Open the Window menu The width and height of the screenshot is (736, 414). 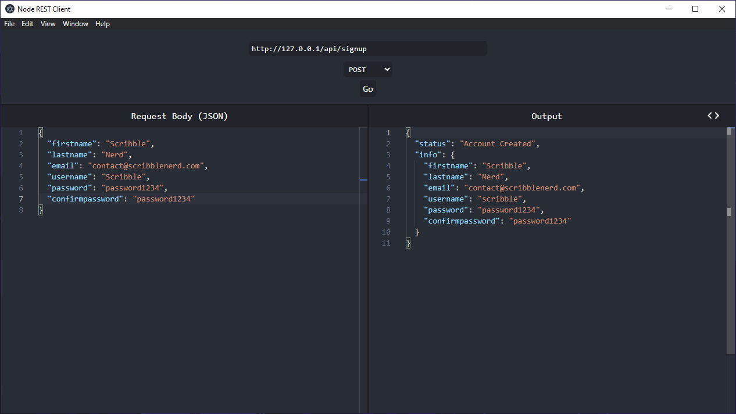click(x=76, y=24)
